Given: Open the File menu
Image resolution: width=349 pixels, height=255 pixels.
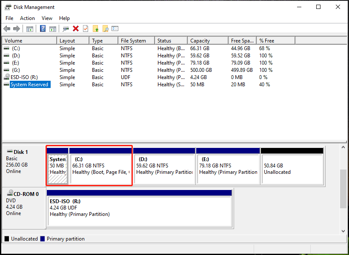Looking at the screenshot, I should pyautogui.click(x=9, y=18).
